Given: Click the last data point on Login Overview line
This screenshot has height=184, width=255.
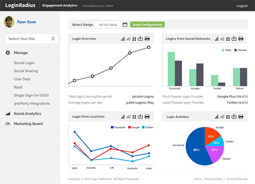Looking at the screenshot, I should (x=149, y=47).
